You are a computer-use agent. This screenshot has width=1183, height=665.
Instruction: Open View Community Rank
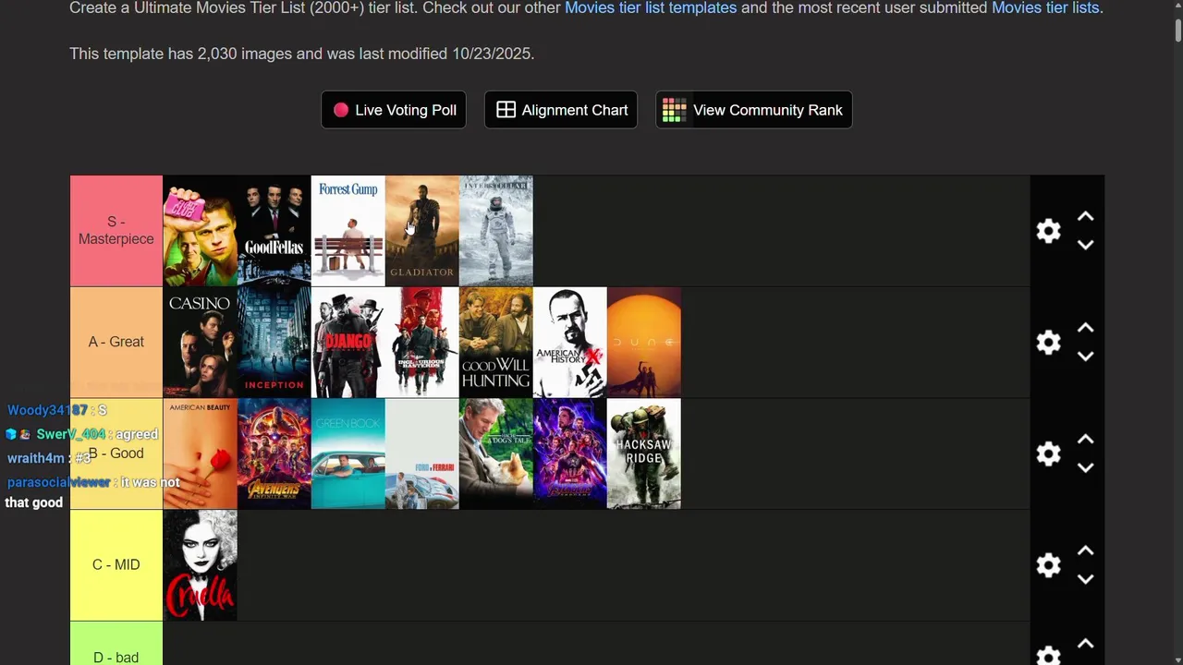pyautogui.click(x=754, y=110)
